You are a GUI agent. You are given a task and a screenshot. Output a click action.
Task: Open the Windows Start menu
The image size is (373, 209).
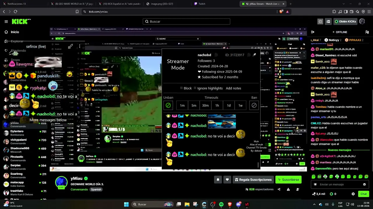126,204
